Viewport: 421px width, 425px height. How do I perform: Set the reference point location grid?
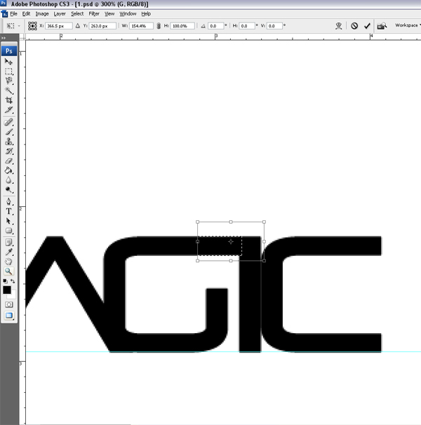click(x=32, y=26)
